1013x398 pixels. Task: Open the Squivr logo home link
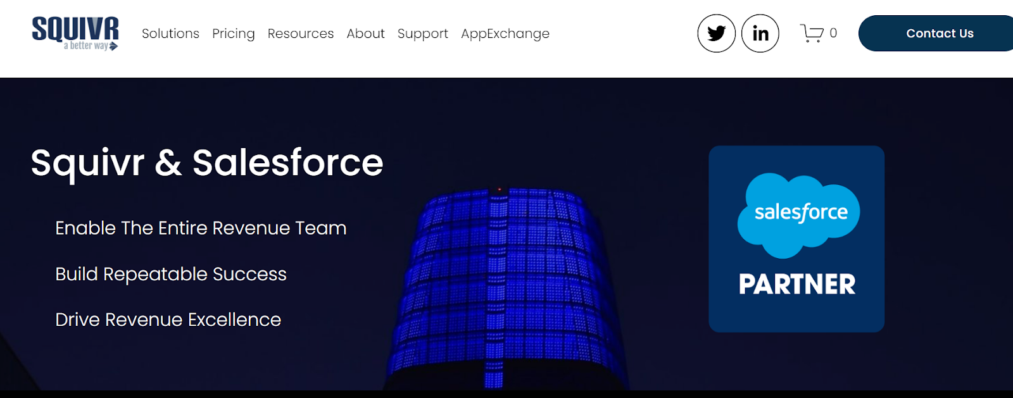(75, 34)
